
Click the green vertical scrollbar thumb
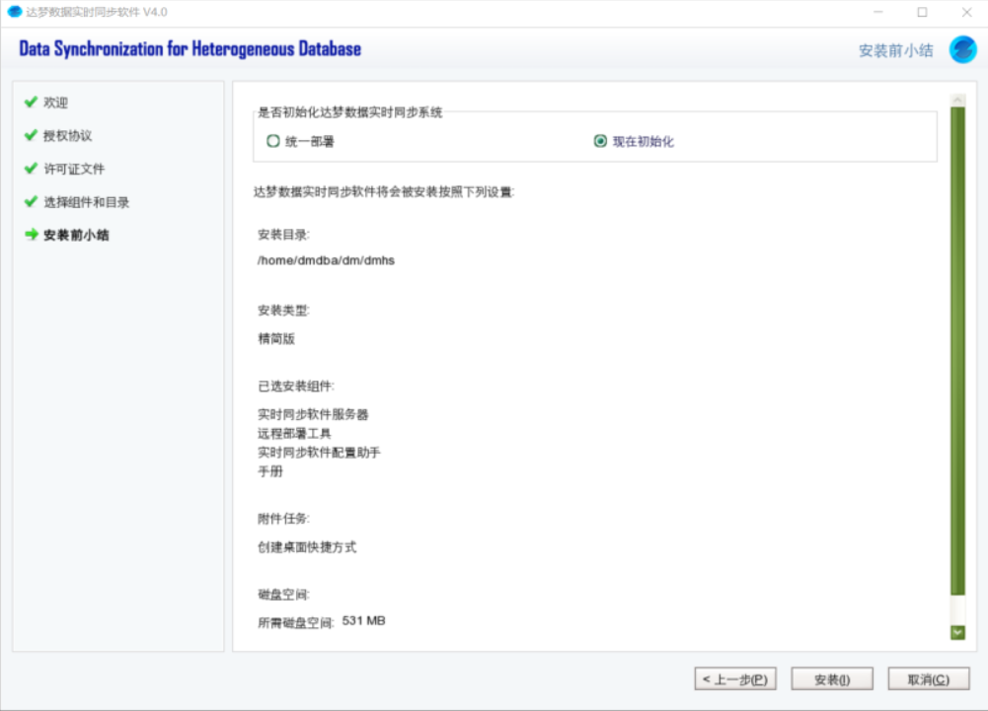(957, 350)
